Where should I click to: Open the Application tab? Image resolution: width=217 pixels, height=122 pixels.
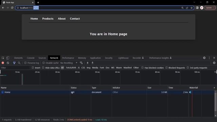tap(95, 58)
